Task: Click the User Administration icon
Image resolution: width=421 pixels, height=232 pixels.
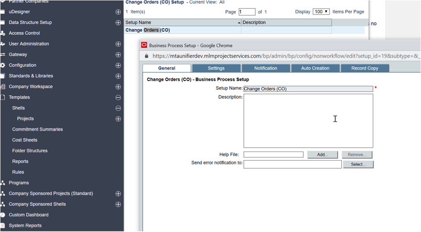Action: pos(3,44)
